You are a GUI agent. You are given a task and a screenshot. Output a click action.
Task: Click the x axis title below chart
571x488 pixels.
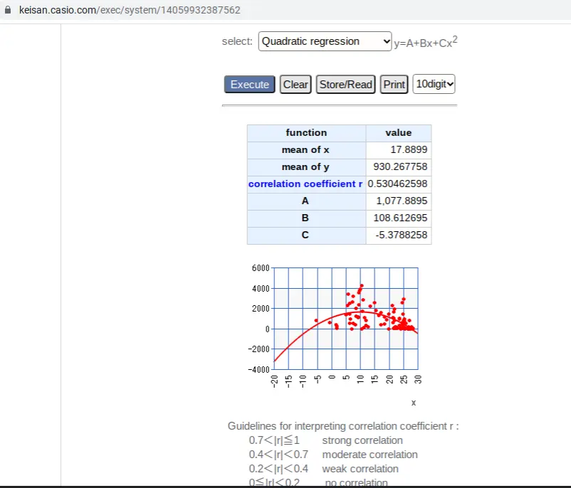(414, 403)
